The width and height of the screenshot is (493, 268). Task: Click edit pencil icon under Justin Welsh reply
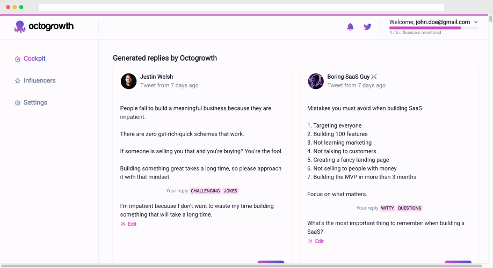coord(122,224)
